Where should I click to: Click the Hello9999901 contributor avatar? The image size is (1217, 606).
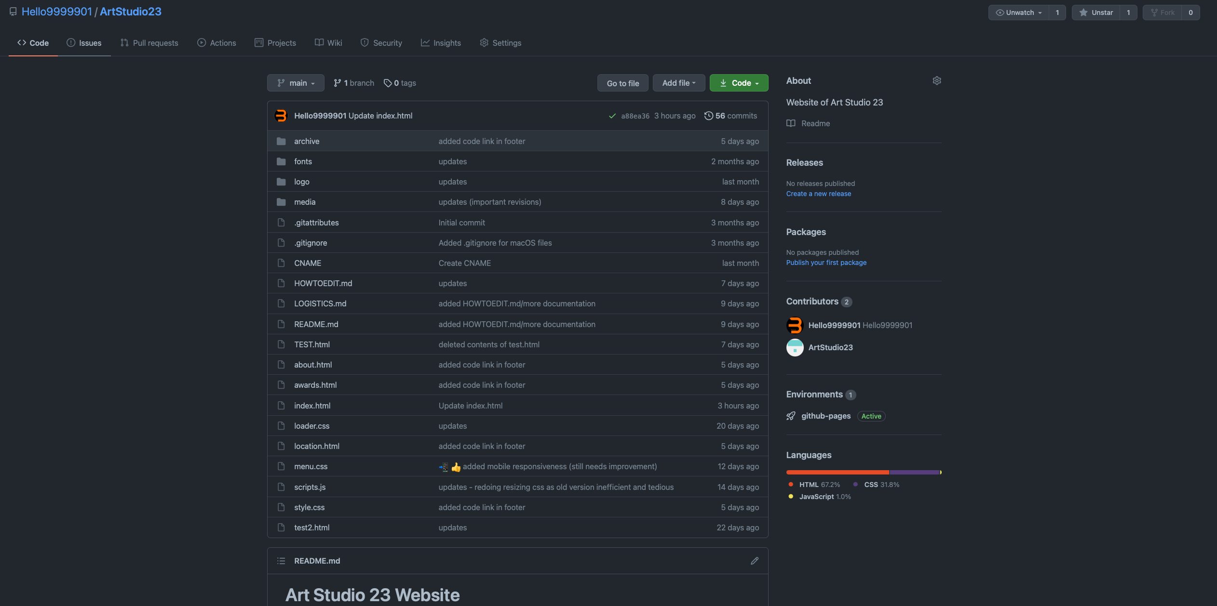tap(795, 325)
